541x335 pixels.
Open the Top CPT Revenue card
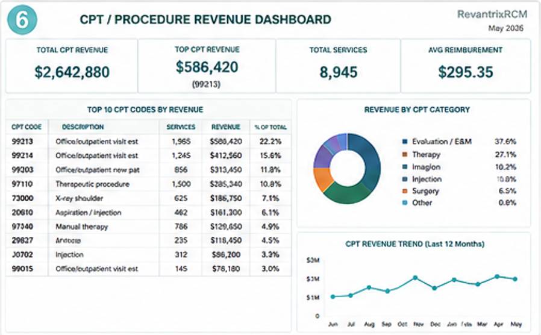207,66
